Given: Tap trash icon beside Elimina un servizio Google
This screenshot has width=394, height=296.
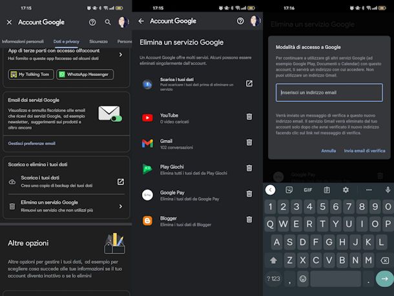Looking at the screenshot, I should [12, 206].
